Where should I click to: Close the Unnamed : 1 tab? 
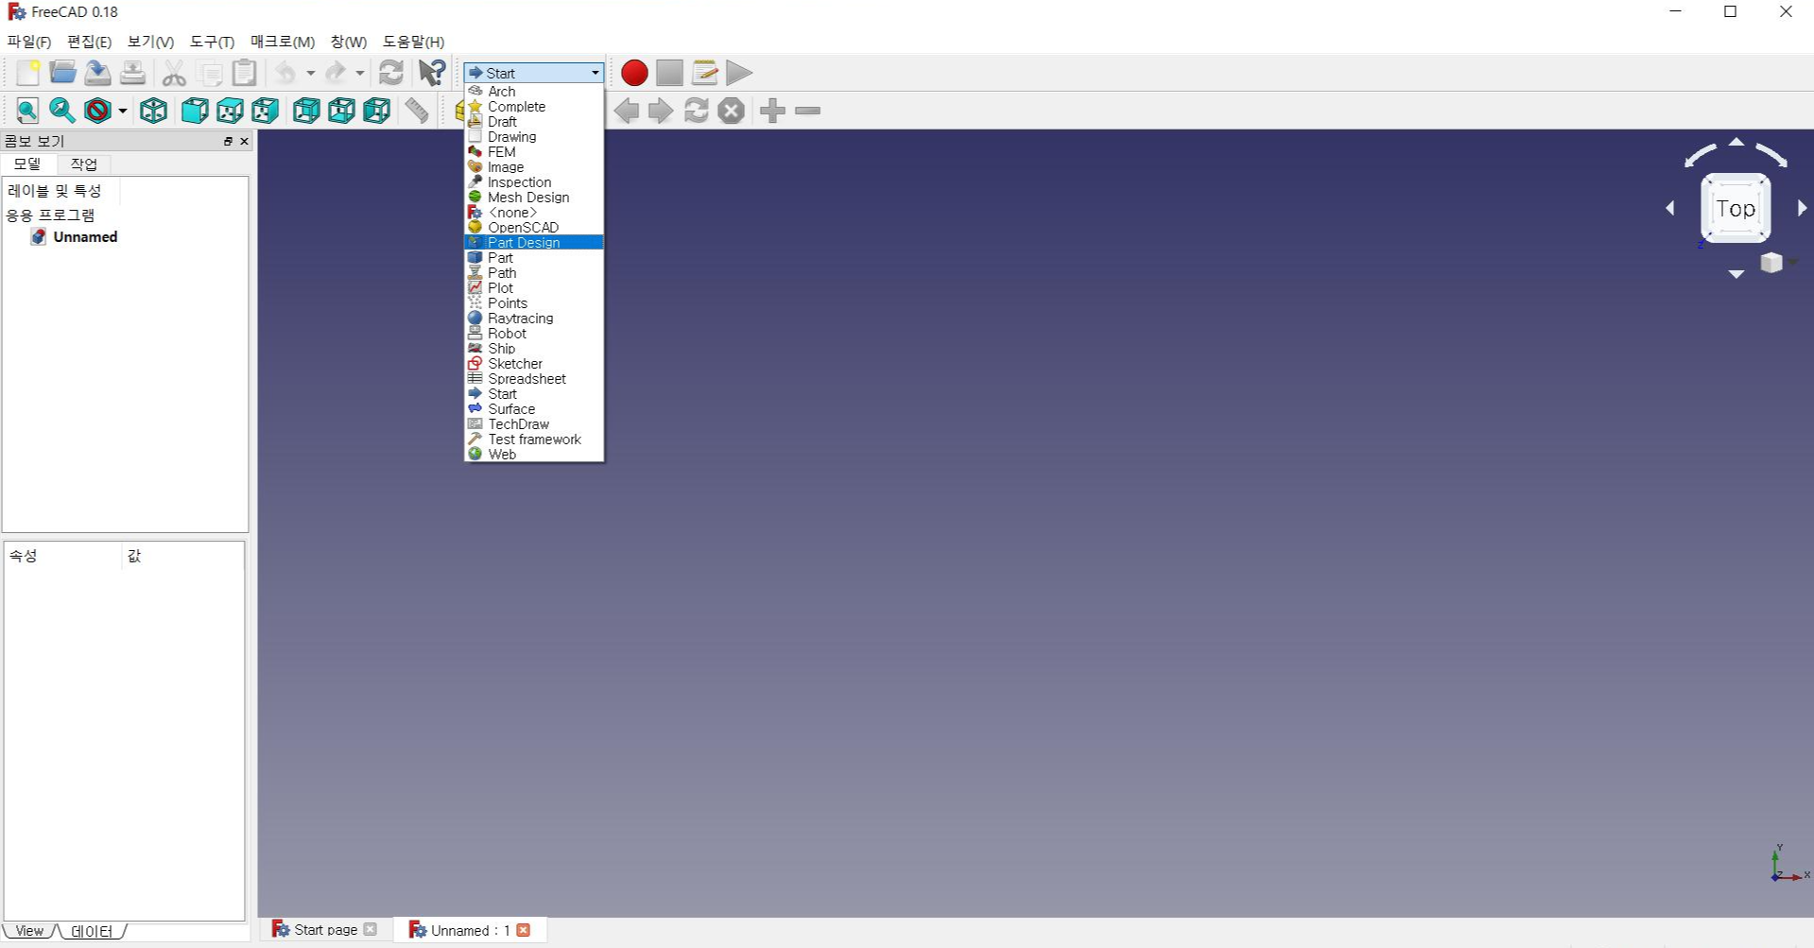pyautogui.click(x=524, y=930)
